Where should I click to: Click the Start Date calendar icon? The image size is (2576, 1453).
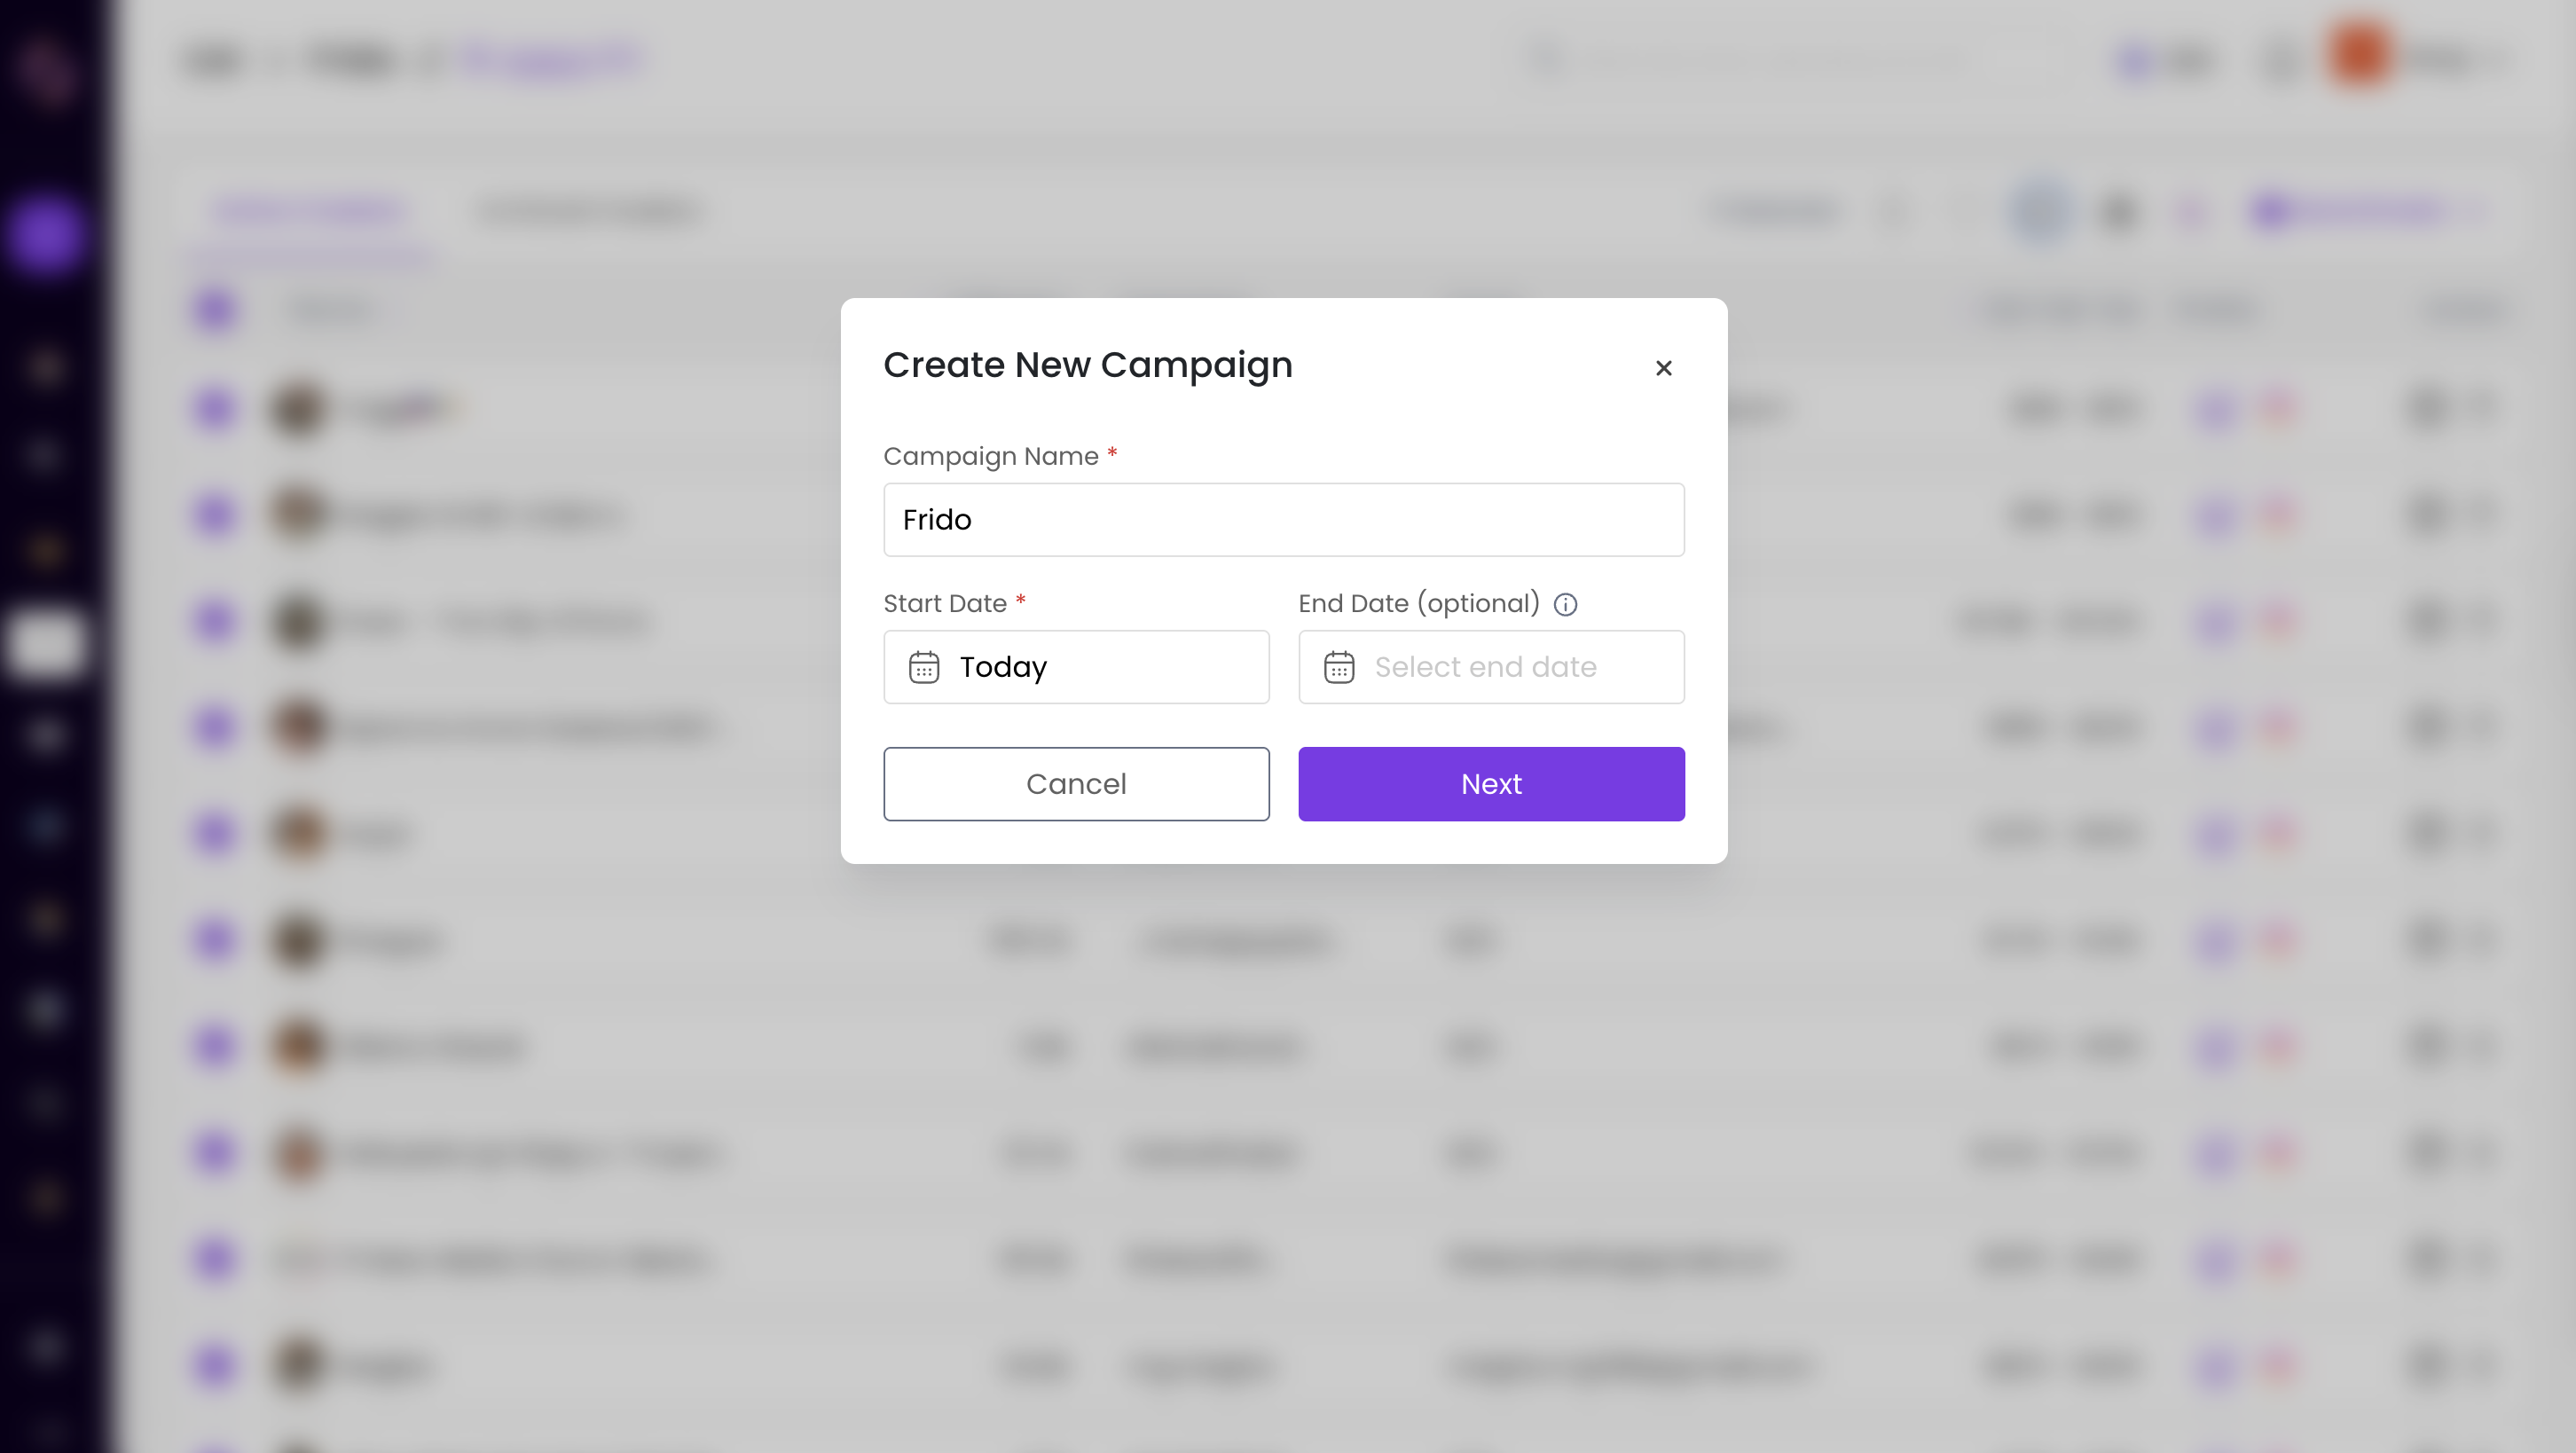(923, 667)
